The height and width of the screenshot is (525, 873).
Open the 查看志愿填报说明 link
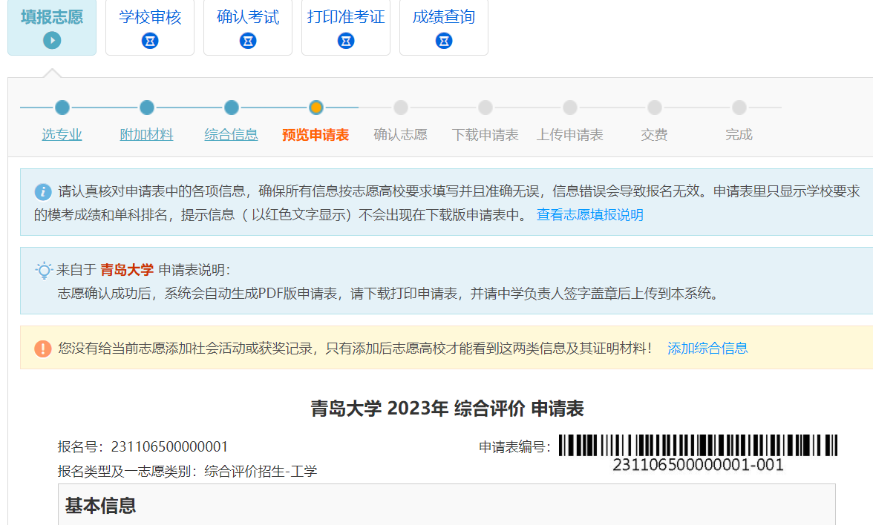pyautogui.click(x=589, y=215)
